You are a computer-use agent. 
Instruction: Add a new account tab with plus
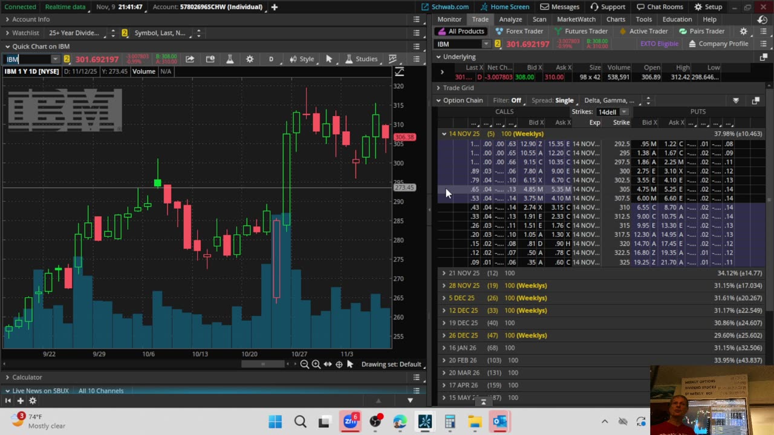tap(274, 7)
